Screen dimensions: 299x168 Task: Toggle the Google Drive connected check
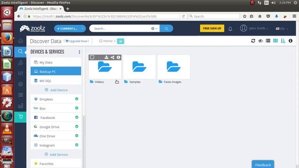tap(77, 126)
